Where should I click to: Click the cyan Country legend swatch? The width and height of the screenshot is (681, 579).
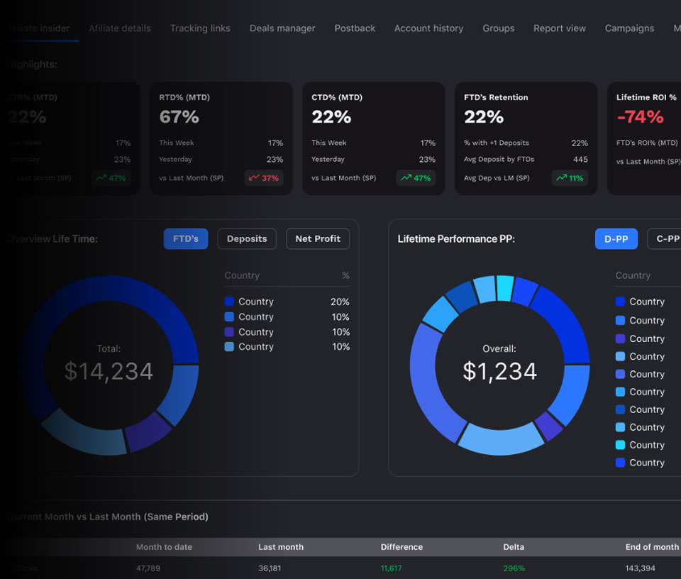(x=620, y=445)
